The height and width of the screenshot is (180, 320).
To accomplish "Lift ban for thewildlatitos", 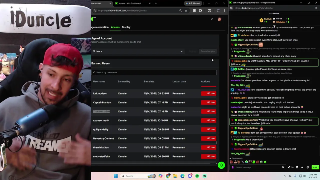I will [208, 147].
